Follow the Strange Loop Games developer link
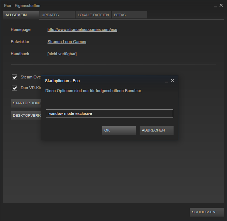227x221 pixels. pyautogui.click(x=67, y=42)
